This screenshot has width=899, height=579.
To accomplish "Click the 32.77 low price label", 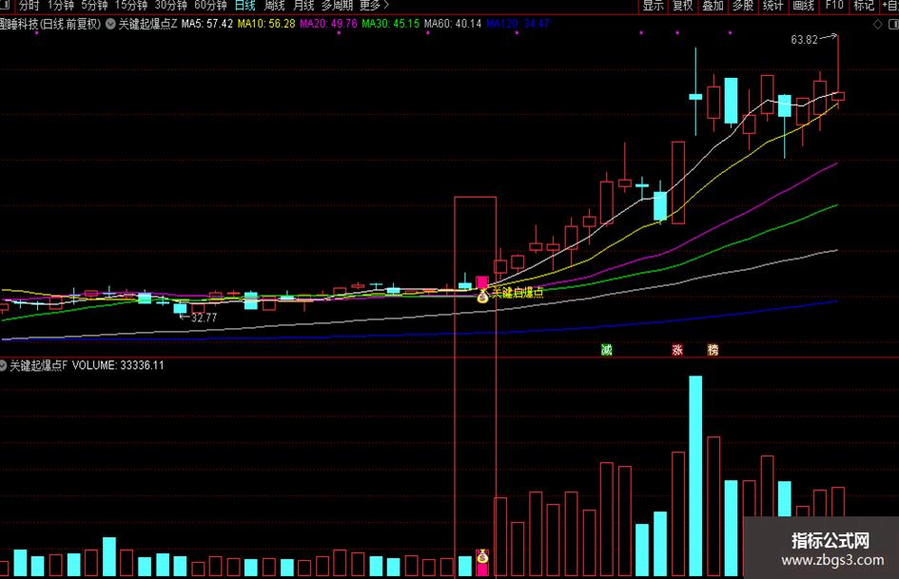I will [x=204, y=318].
